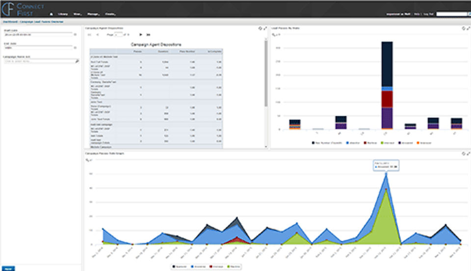Toggle the blue series in area graph legend
This screenshot has height=271, width=471.
[x=198, y=267]
